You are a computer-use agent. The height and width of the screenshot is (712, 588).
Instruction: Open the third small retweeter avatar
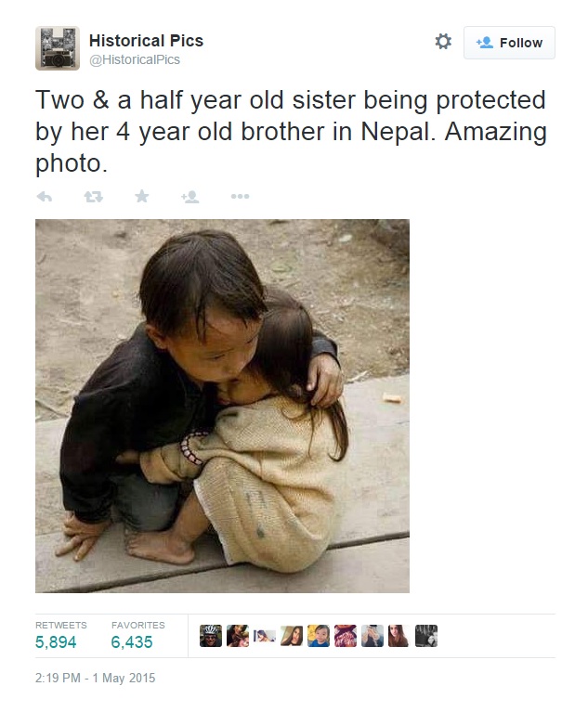tap(265, 636)
